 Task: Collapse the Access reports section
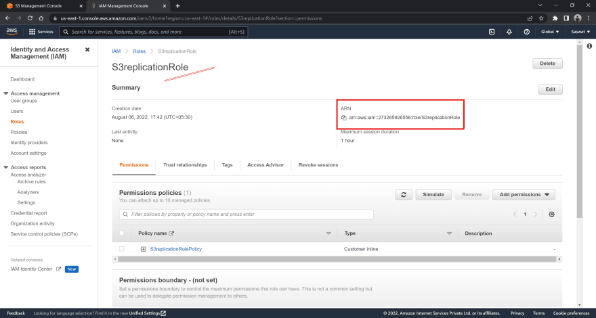[x=6, y=167]
